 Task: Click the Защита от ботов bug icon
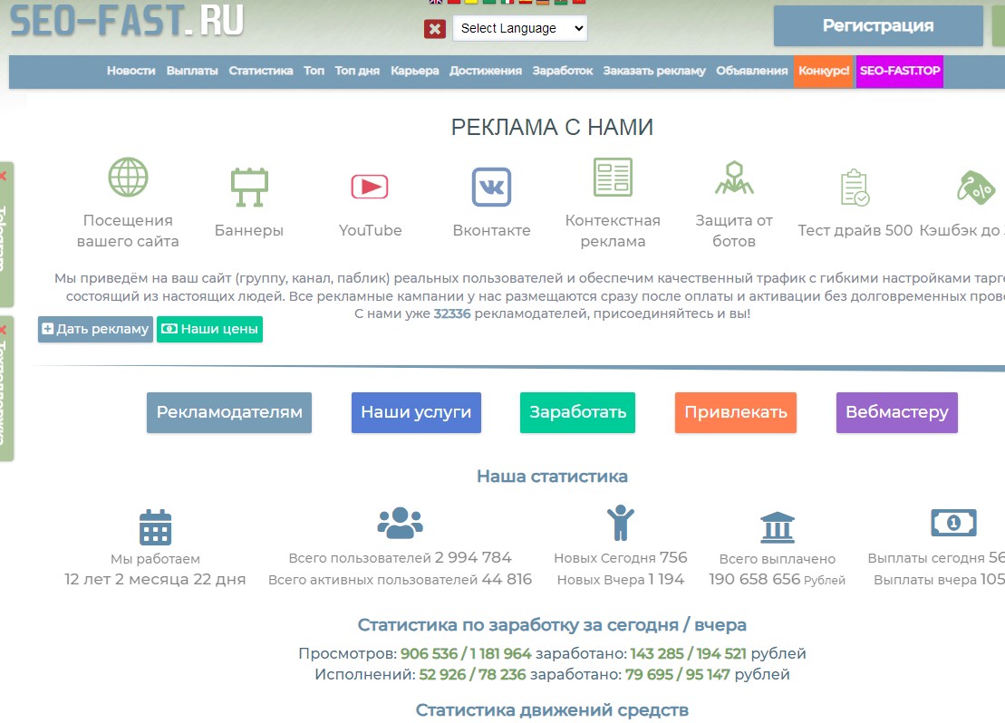click(x=734, y=178)
